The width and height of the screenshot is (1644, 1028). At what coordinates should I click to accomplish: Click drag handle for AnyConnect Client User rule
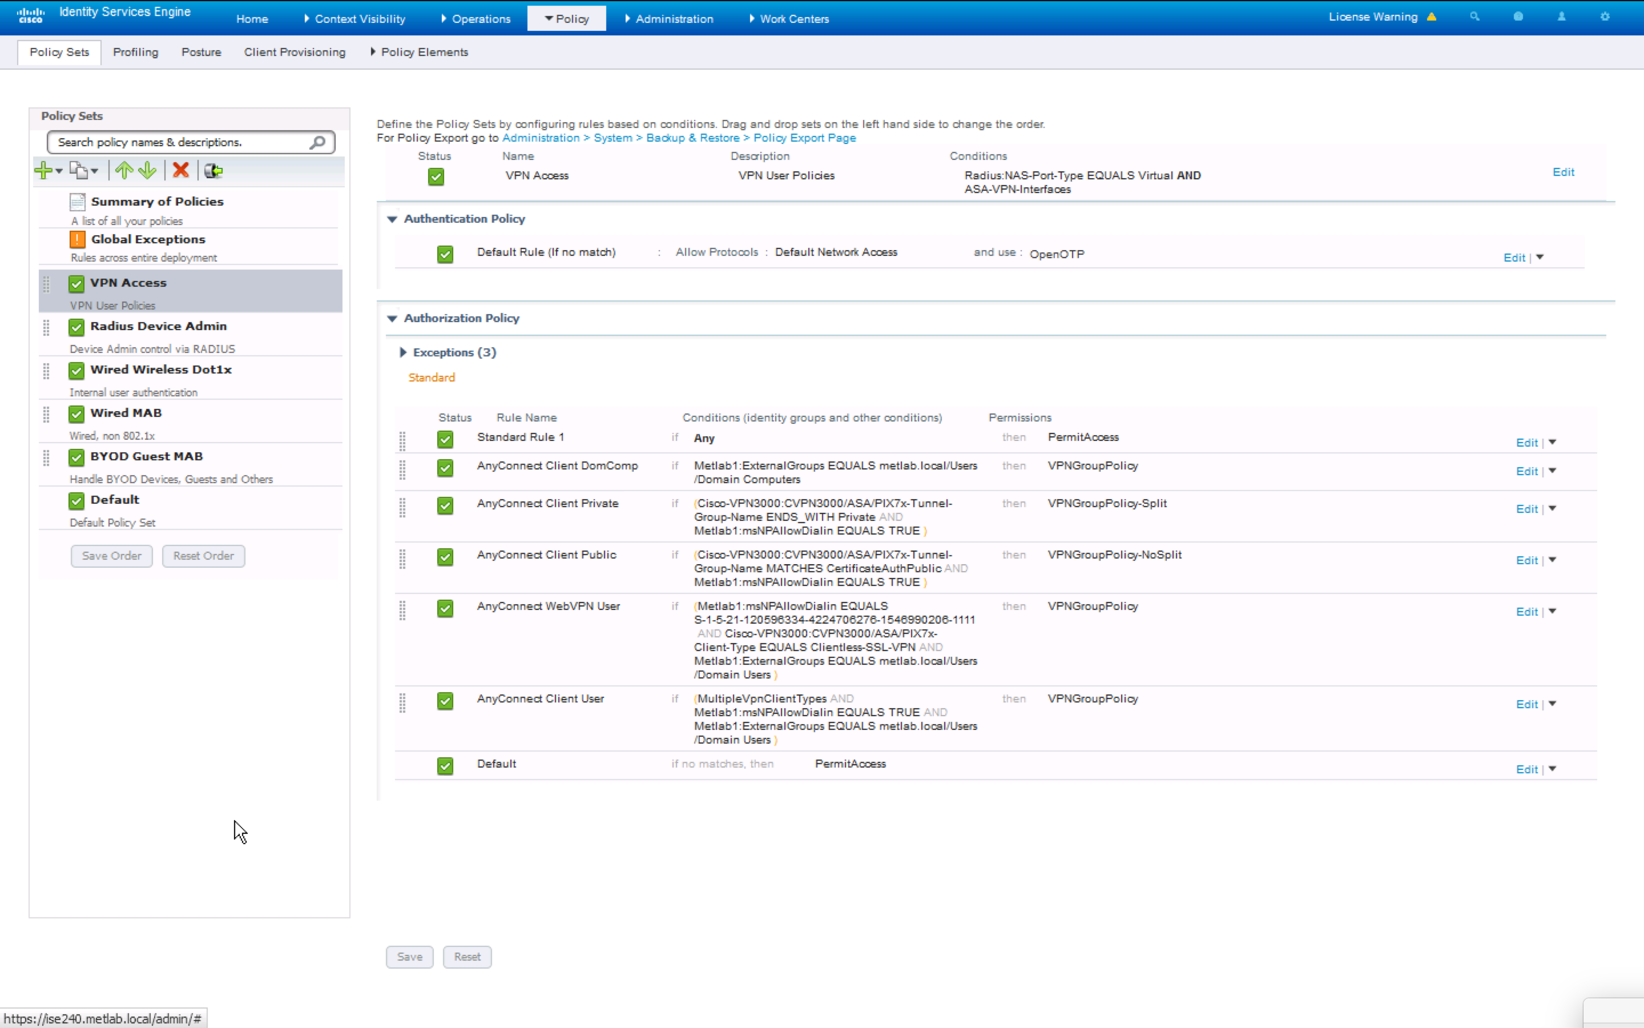(402, 703)
